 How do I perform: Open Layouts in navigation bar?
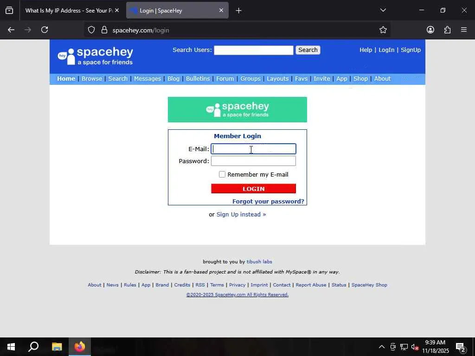[x=278, y=79]
